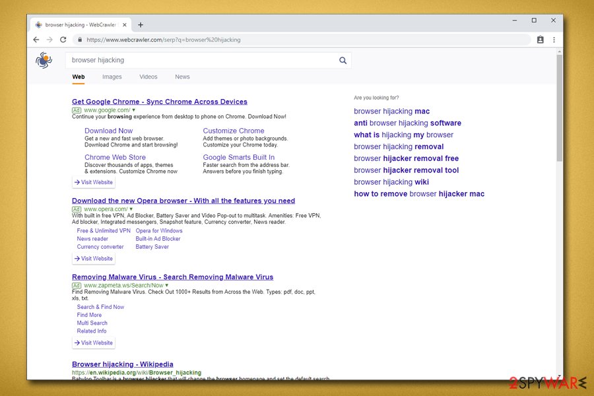The width and height of the screenshot is (594, 396).
Task: Click suggestion what is hijacking my browser
Action: tap(403, 135)
